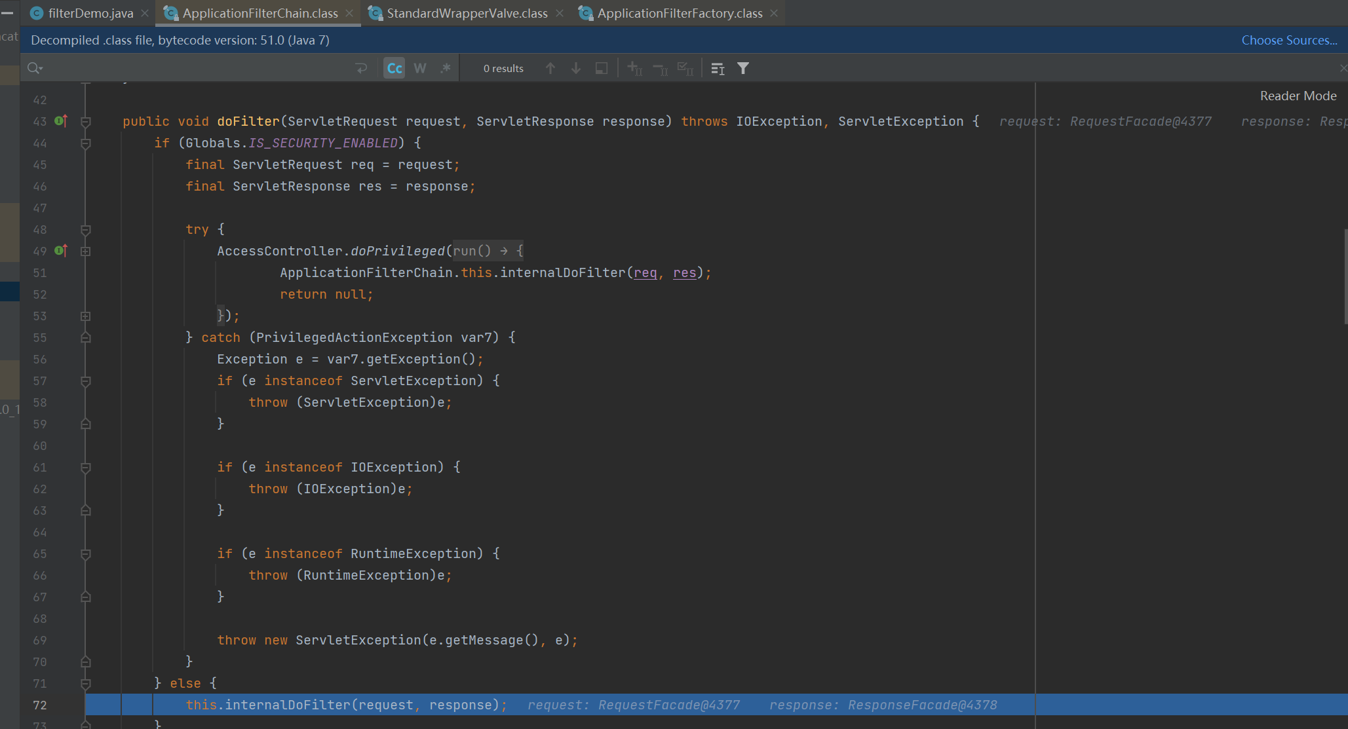Switch to StandardWrapperValve.class tab

click(x=467, y=13)
